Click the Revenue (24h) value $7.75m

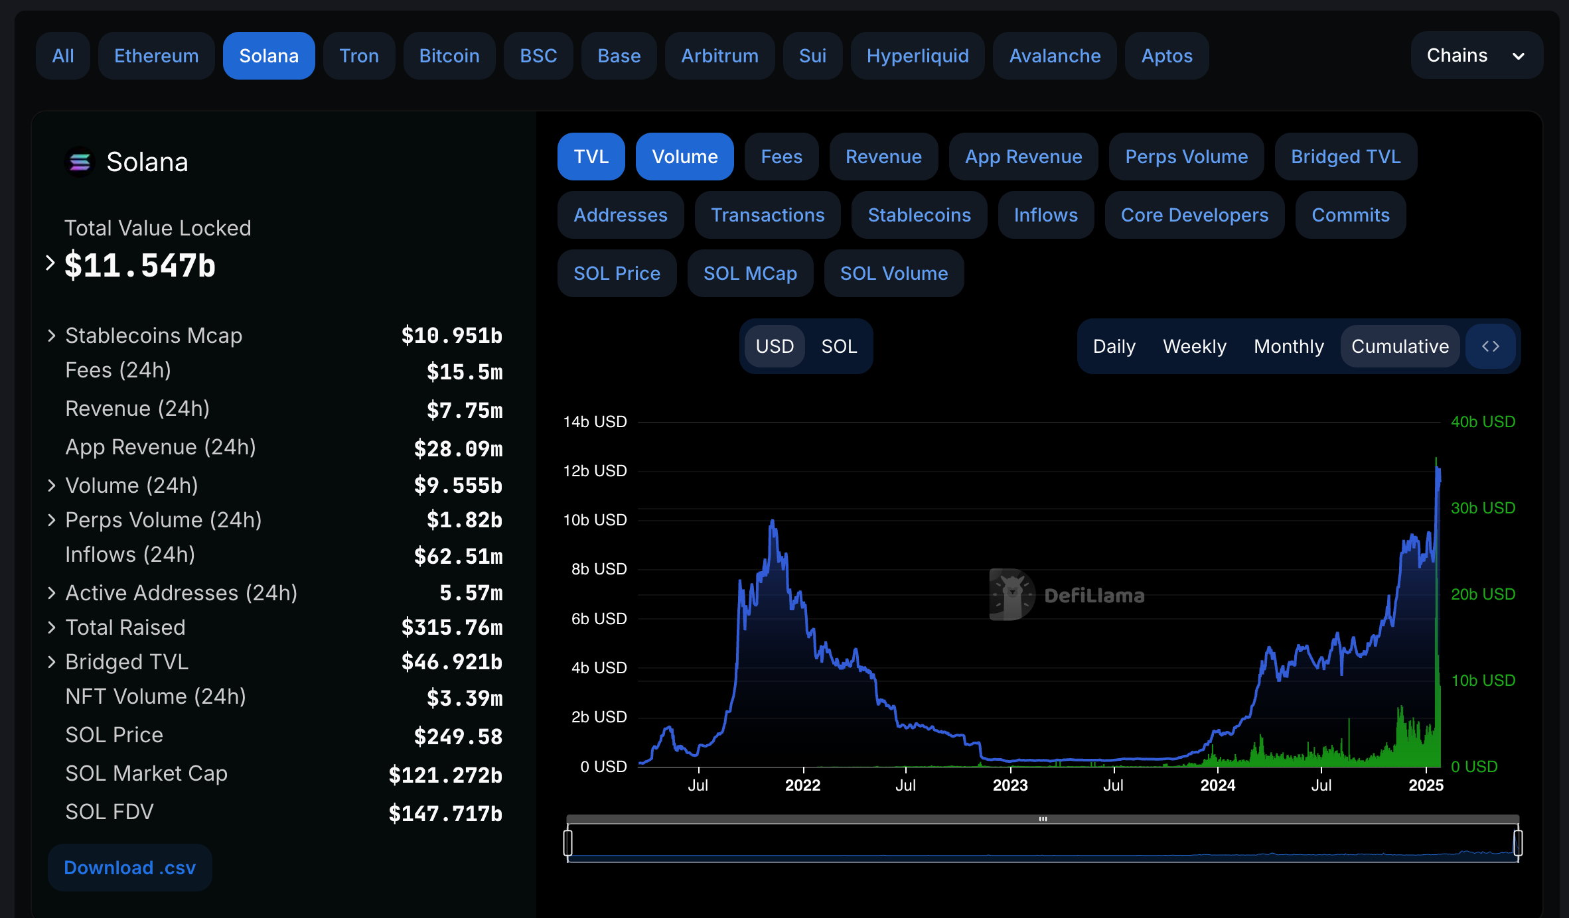(465, 410)
